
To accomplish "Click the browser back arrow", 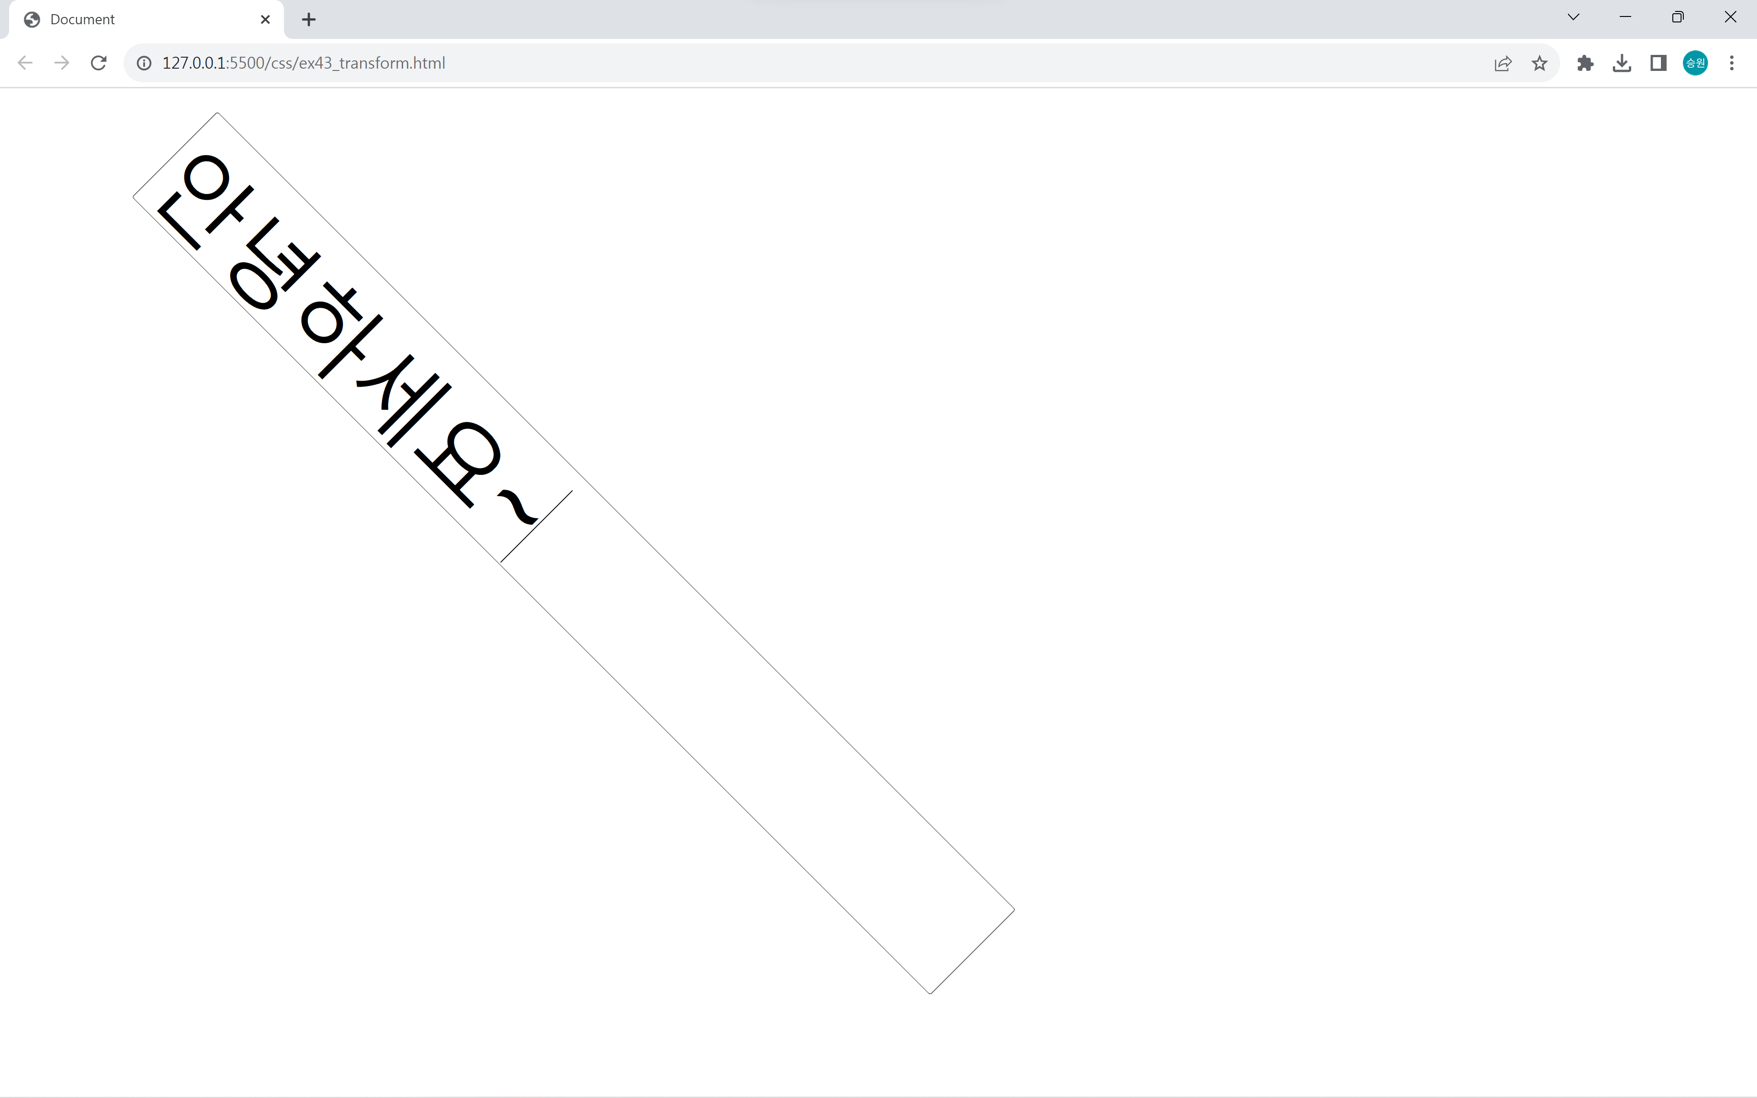I will (x=25, y=63).
